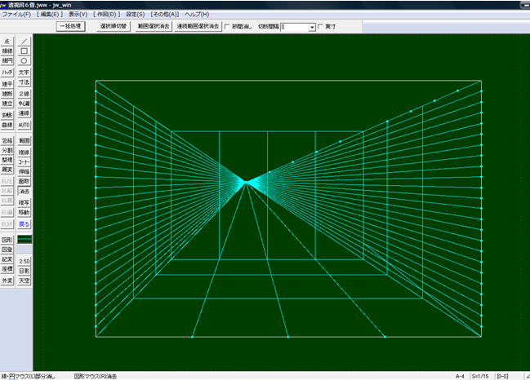Select the rectangle (□) drawing tool
The image size is (530, 380).
pos(24,51)
